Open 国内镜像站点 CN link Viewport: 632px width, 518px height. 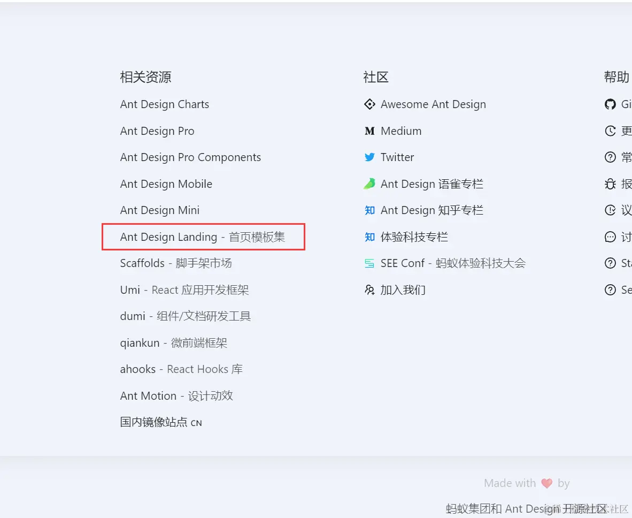161,422
